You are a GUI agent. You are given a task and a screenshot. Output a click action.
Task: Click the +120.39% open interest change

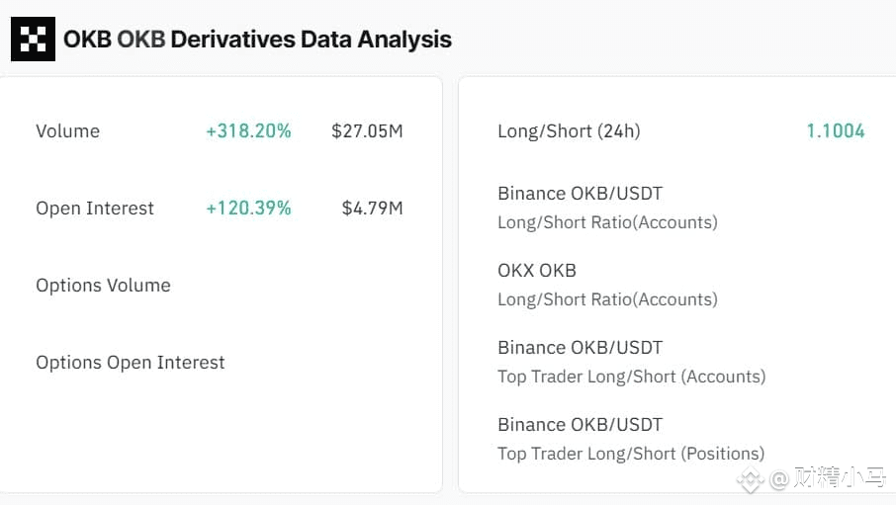(248, 209)
